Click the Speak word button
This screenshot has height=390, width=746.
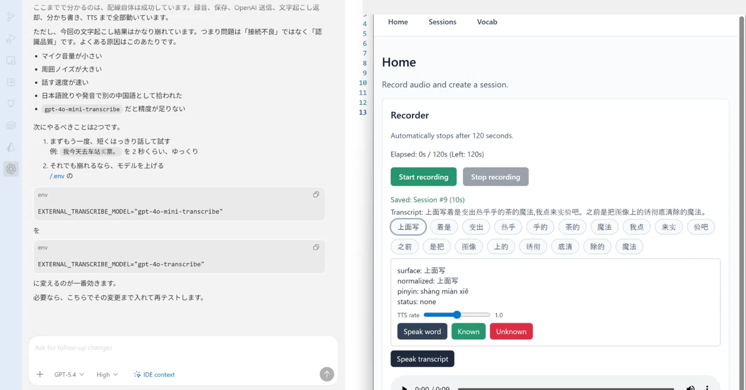422,331
